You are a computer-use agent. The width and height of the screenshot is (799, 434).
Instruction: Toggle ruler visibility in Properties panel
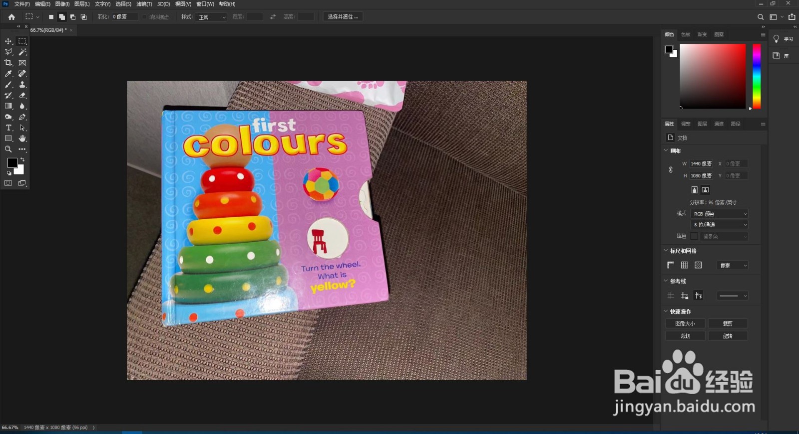[x=671, y=265]
